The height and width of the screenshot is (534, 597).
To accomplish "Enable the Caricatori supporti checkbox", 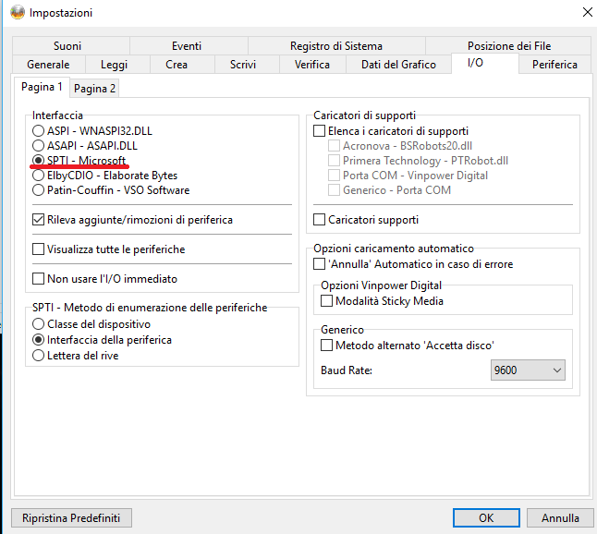I will pyautogui.click(x=366, y=220).
